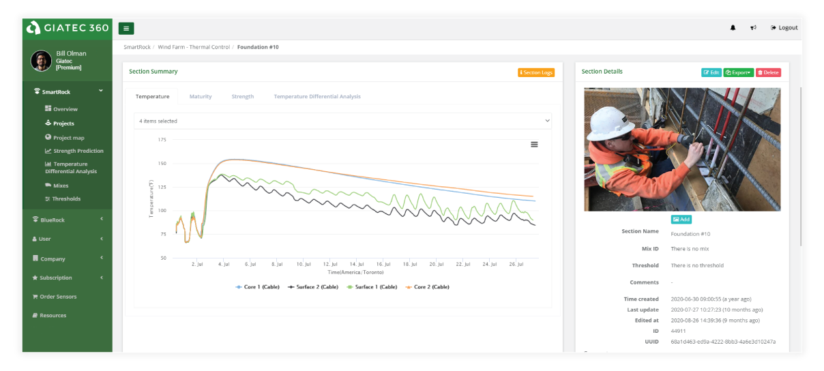Go to Strength Prediction page

coord(78,151)
